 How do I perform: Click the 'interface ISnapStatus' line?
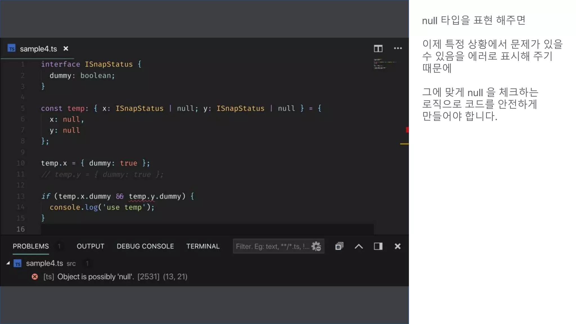91,64
